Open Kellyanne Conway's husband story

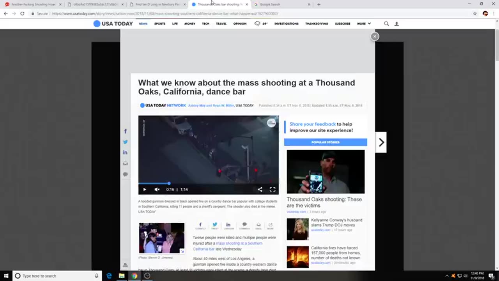(x=337, y=222)
